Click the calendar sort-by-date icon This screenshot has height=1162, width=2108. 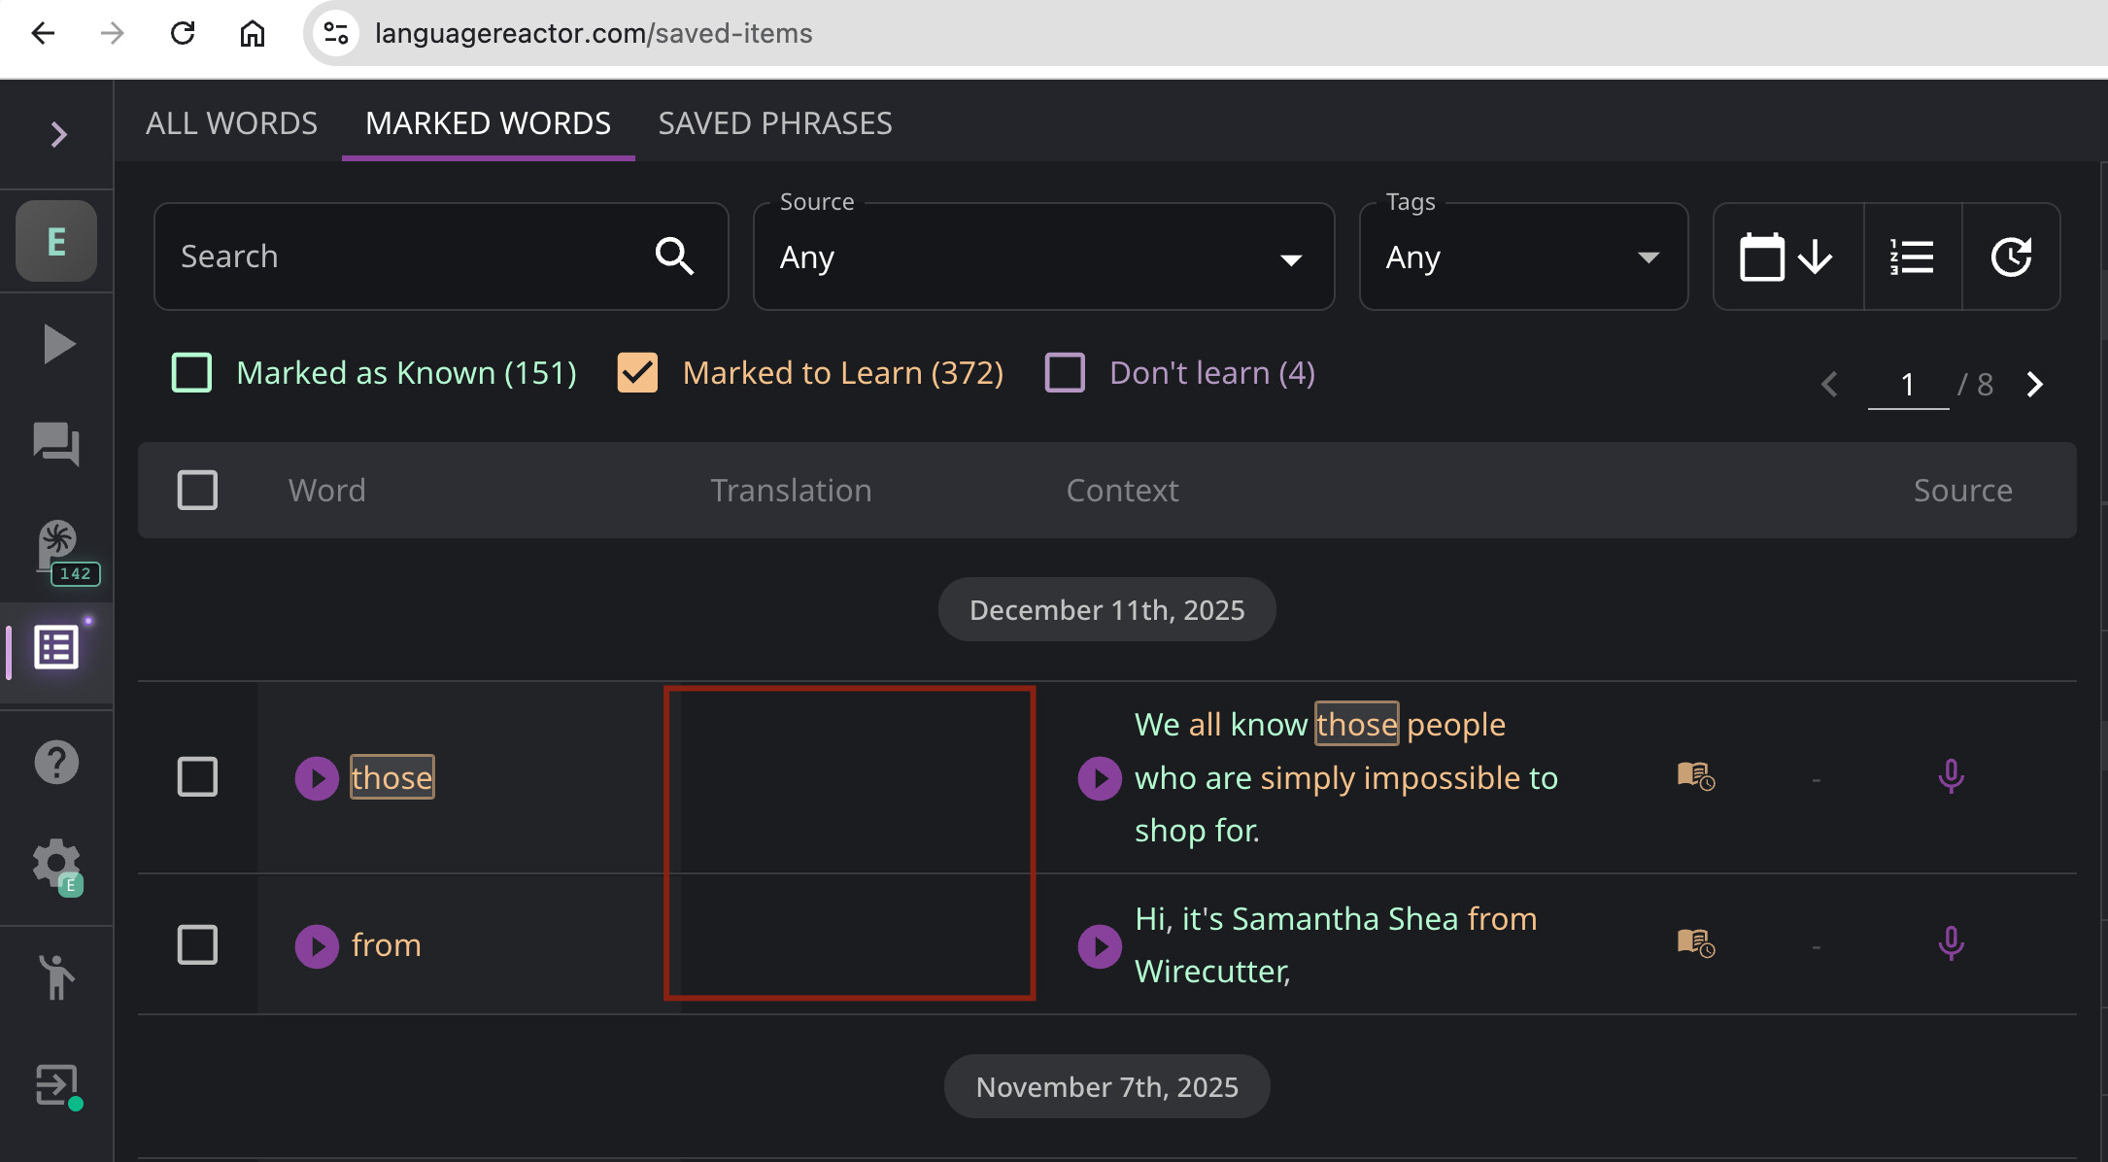1785,257
